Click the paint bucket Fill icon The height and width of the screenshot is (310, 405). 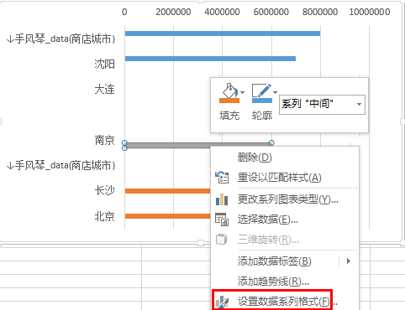click(x=229, y=90)
